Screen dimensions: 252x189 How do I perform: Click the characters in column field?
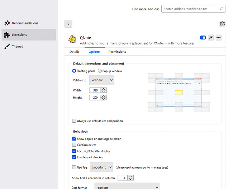pyautogui.click(x=123, y=178)
